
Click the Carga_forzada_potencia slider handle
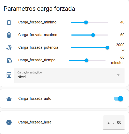(x=107, y=48)
